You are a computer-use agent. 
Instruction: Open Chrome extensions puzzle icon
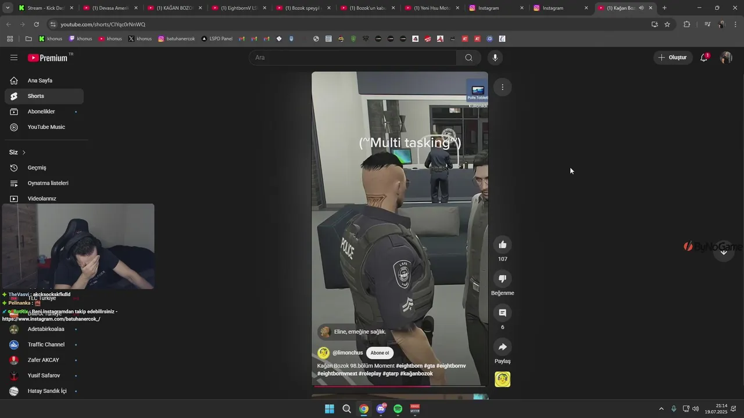[686, 24]
